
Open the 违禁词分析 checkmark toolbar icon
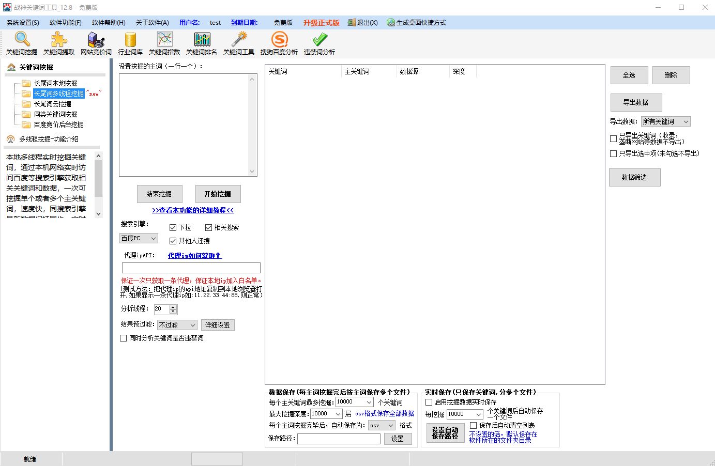click(x=320, y=39)
